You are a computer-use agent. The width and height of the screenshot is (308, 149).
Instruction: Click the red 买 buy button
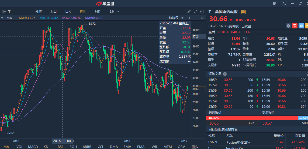(295, 26)
